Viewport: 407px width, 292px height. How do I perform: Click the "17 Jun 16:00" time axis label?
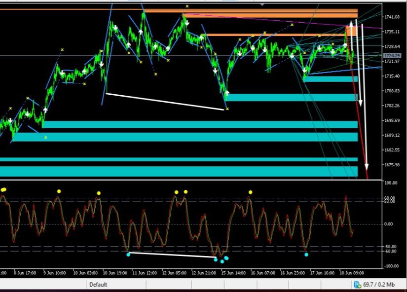point(322,273)
